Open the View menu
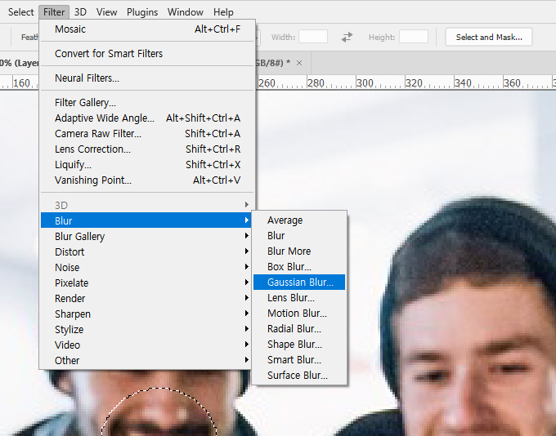 pos(106,12)
